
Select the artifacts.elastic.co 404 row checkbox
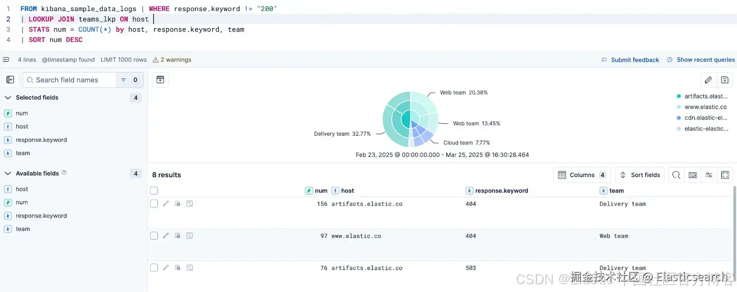(x=154, y=204)
